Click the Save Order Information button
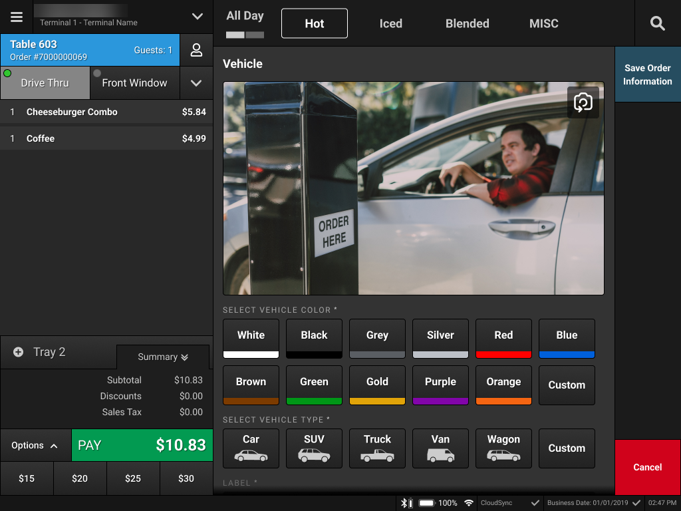This screenshot has height=511, width=681. click(x=647, y=75)
